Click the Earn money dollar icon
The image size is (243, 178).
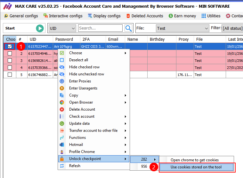(x=171, y=16)
